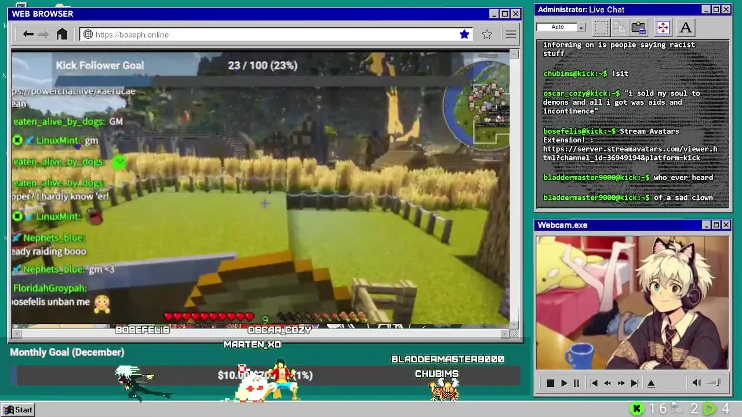Image resolution: width=742 pixels, height=417 pixels.
Task: Click the left arrow of browser horizontal scrollbar
Action: tap(17, 333)
